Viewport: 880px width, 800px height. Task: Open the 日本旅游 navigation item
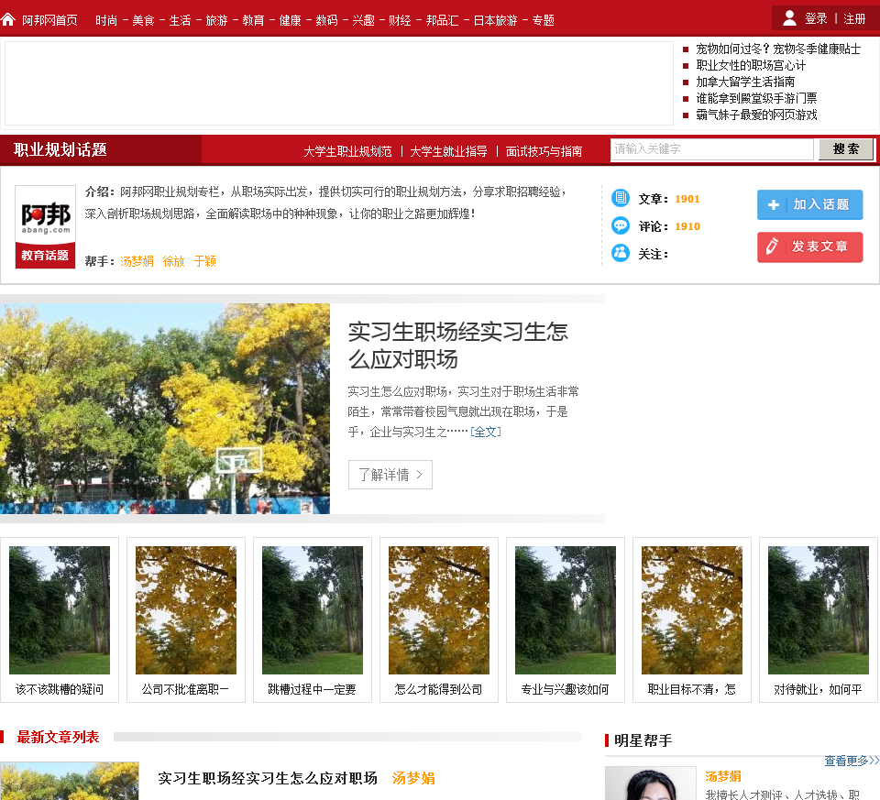495,20
